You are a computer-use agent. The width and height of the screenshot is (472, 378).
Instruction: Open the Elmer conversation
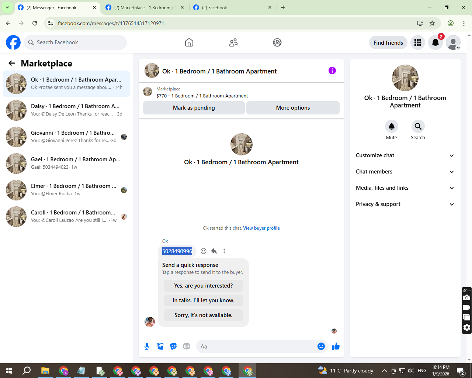[66, 190]
